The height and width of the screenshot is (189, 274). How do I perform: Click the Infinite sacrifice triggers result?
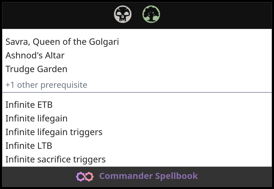click(55, 159)
